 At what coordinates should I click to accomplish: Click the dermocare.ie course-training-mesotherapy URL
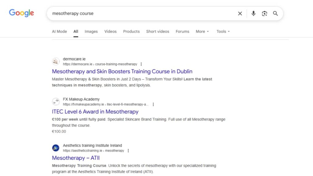point(100,64)
